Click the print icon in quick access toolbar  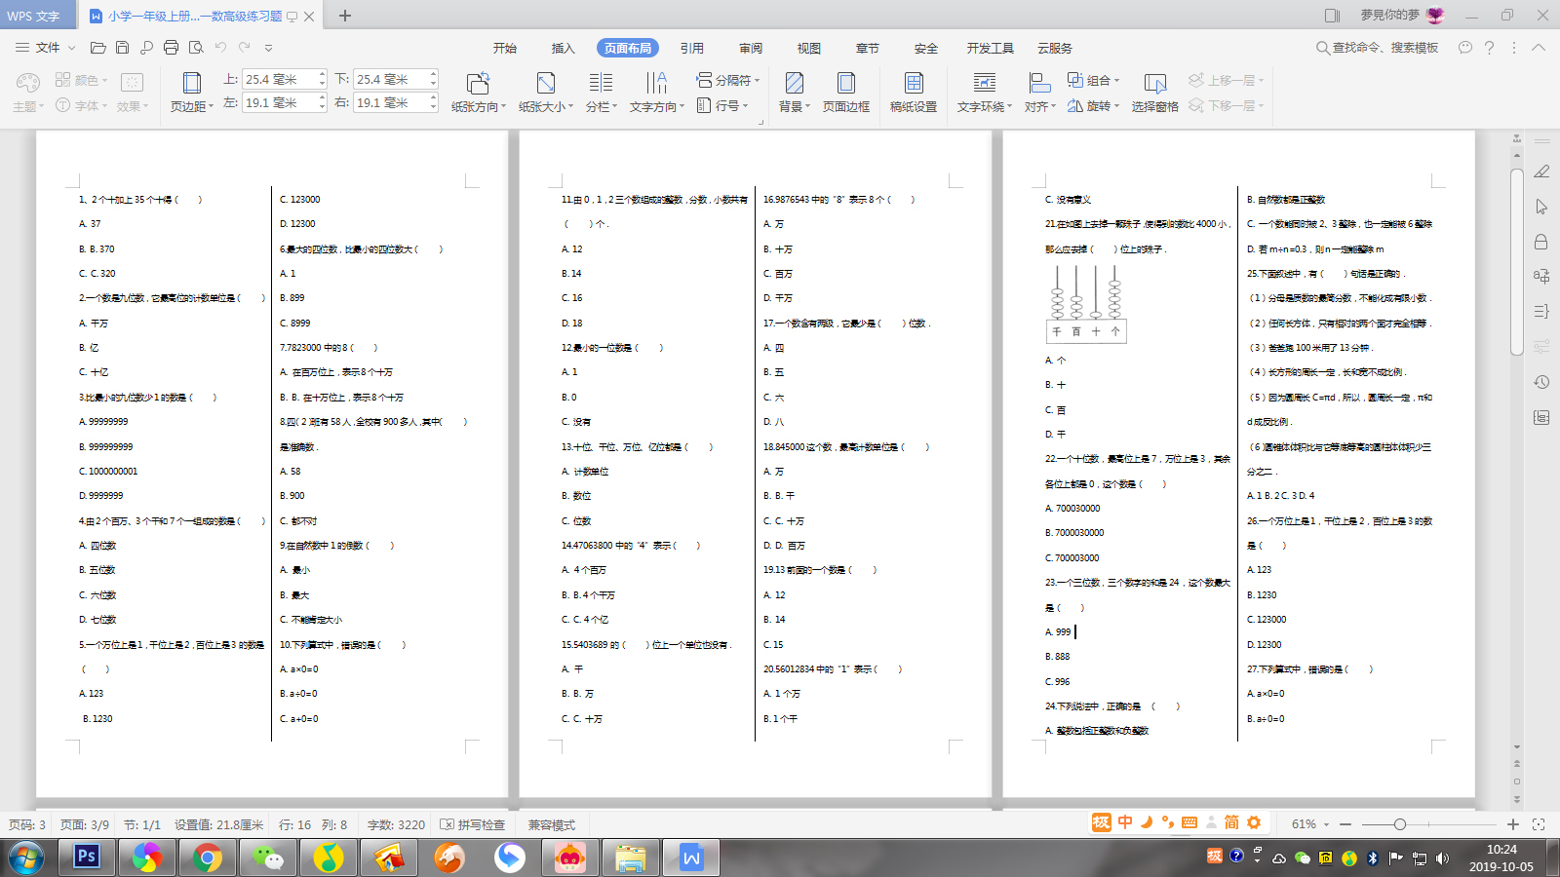point(172,48)
